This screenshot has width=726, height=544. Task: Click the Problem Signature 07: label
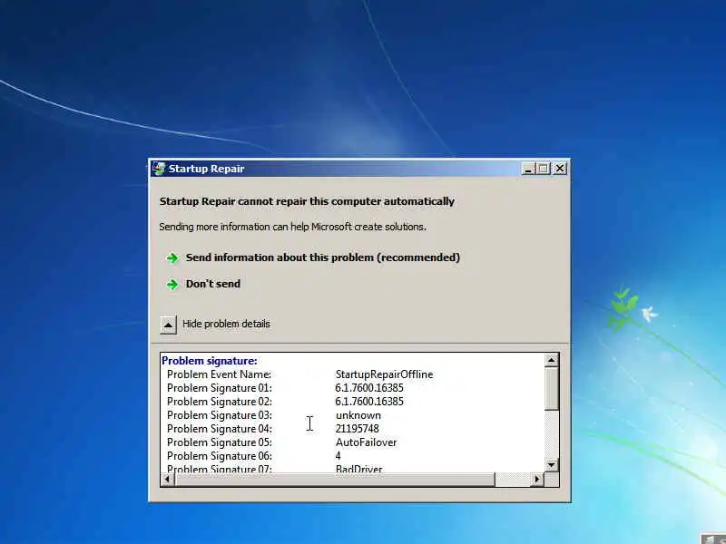coord(220,469)
